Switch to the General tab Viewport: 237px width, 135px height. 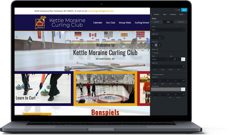156,22
